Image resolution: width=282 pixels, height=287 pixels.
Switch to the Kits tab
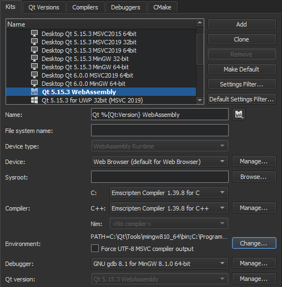click(11, 7)
